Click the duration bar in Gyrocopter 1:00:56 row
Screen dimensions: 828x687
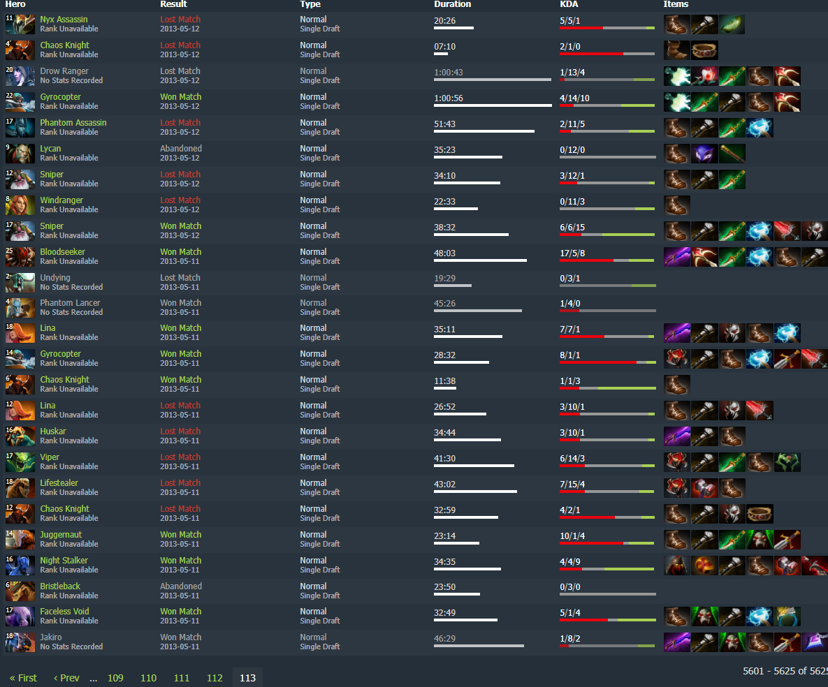point(493,105)
